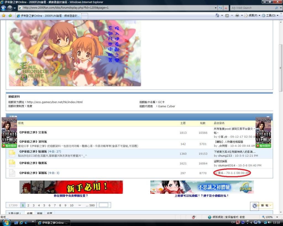Click the Refresh page icon
Viewport: 283px width, 226px height.
coord(220,8)
